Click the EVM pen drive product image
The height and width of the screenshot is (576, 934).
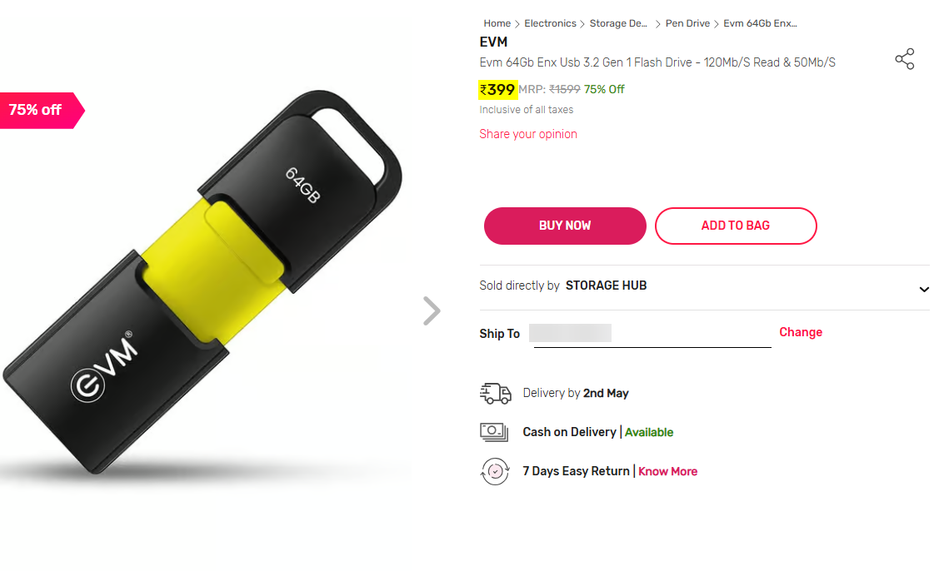[202, 283]
